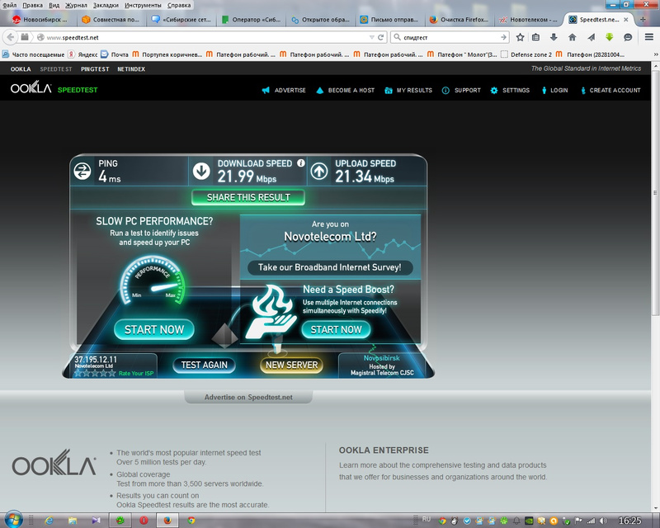Go to the home page icon

(572, 37)
